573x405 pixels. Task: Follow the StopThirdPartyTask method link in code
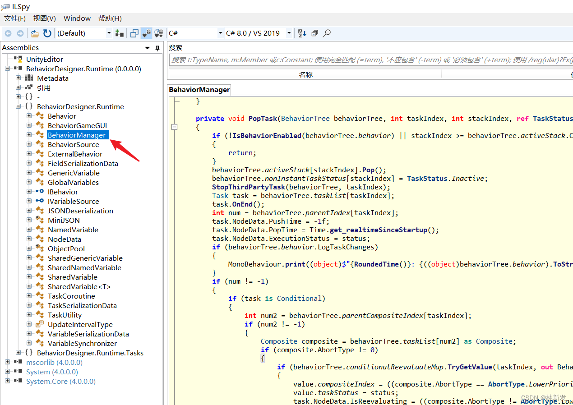coord(249,187)
